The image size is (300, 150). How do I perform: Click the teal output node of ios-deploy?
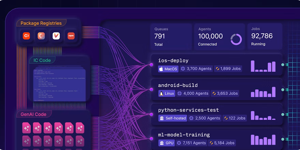[x=283, y=65]
